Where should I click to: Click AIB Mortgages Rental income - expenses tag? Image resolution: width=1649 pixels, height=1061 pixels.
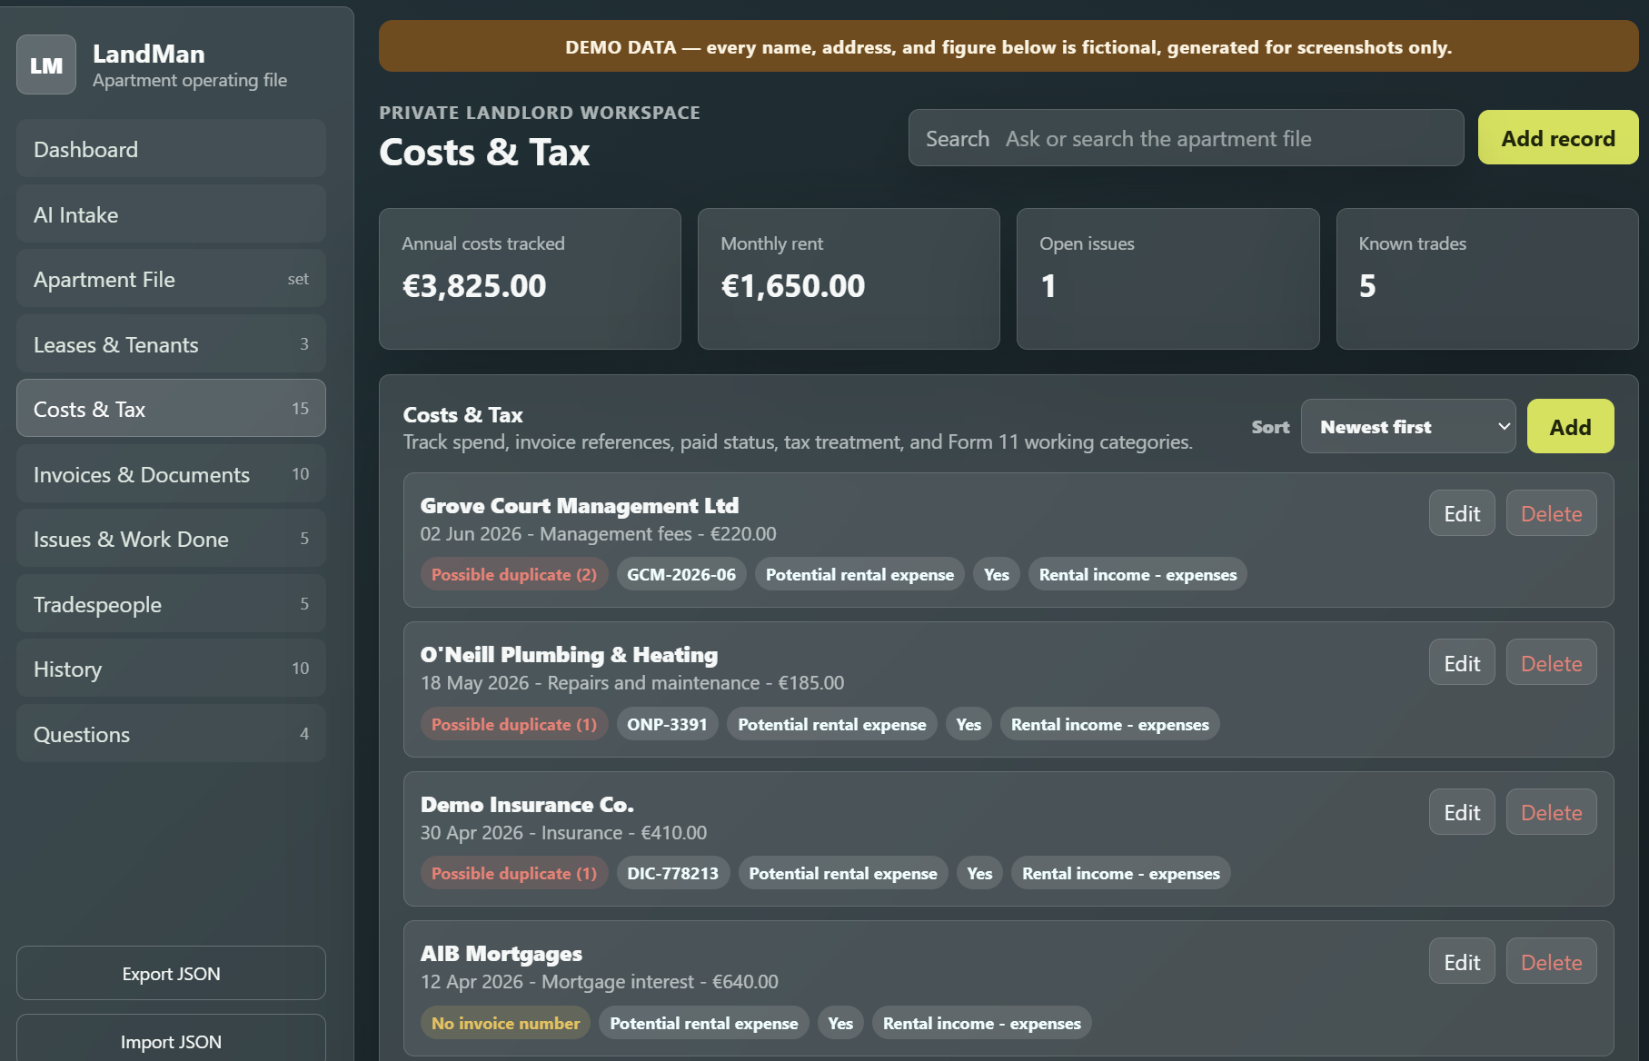click(x=982, y=1023)
